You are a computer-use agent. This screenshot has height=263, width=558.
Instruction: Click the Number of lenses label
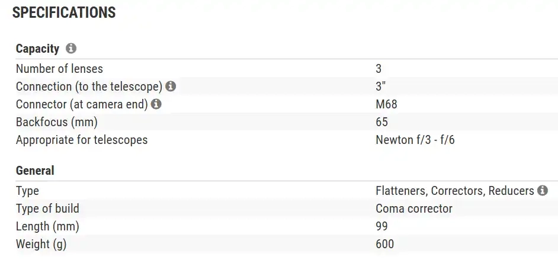click(x=59, y=69)
